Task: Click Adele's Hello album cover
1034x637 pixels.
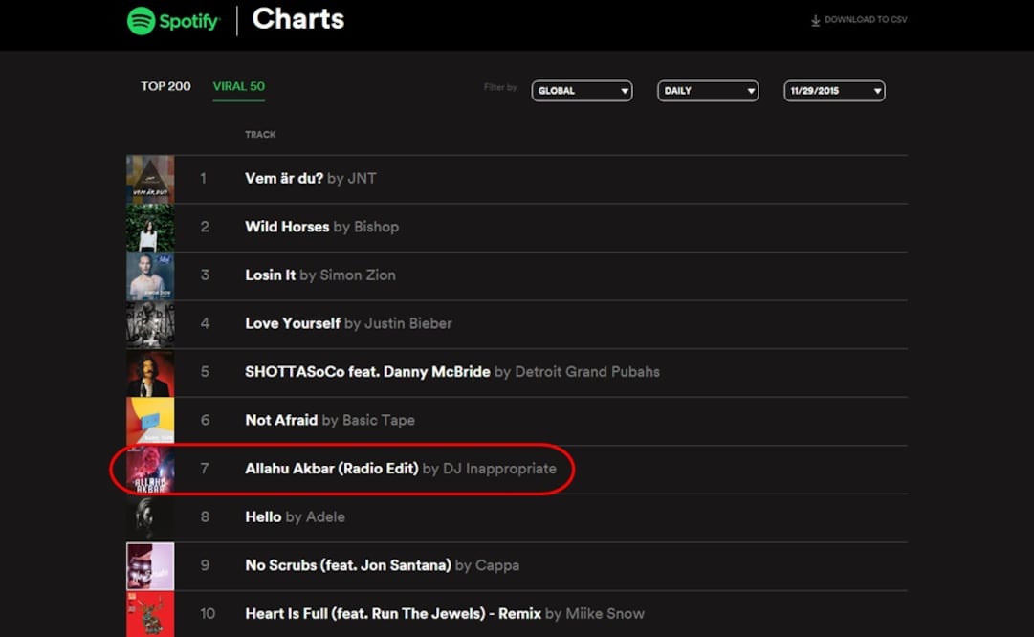Action: [x=150, y=516]
